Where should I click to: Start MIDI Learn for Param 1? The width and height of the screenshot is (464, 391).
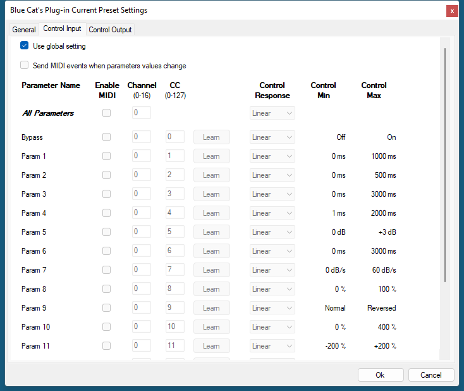212,156
